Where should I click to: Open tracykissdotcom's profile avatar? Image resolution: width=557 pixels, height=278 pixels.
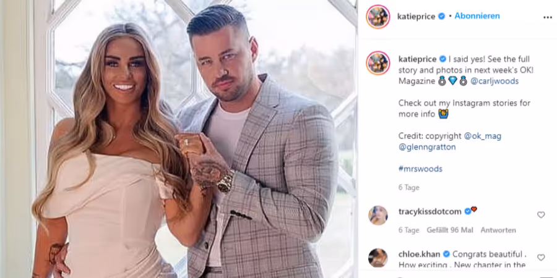point(378,215)
